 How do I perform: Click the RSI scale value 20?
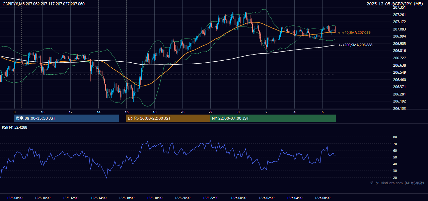click(x=395, y=178)
